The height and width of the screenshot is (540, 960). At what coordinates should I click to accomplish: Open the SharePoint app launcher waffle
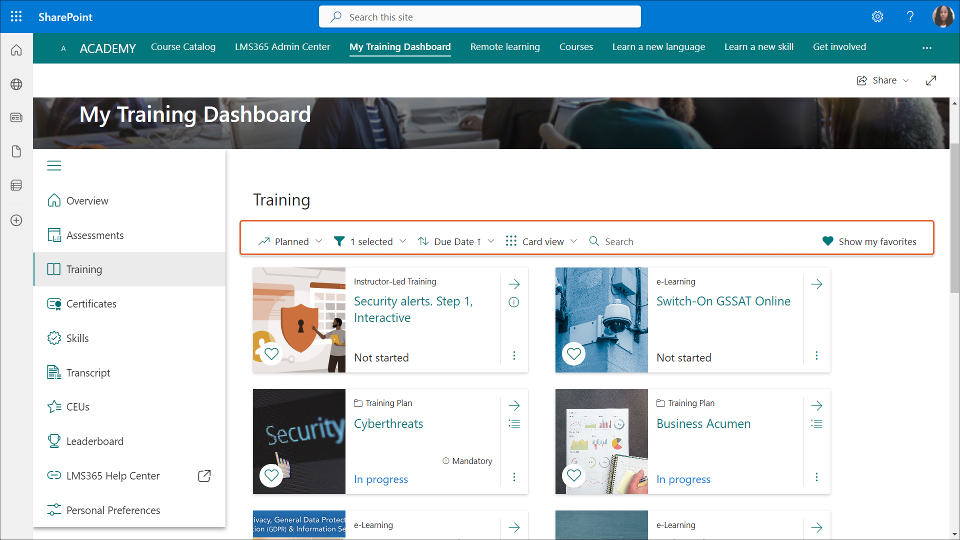click(x=16, y=16)
